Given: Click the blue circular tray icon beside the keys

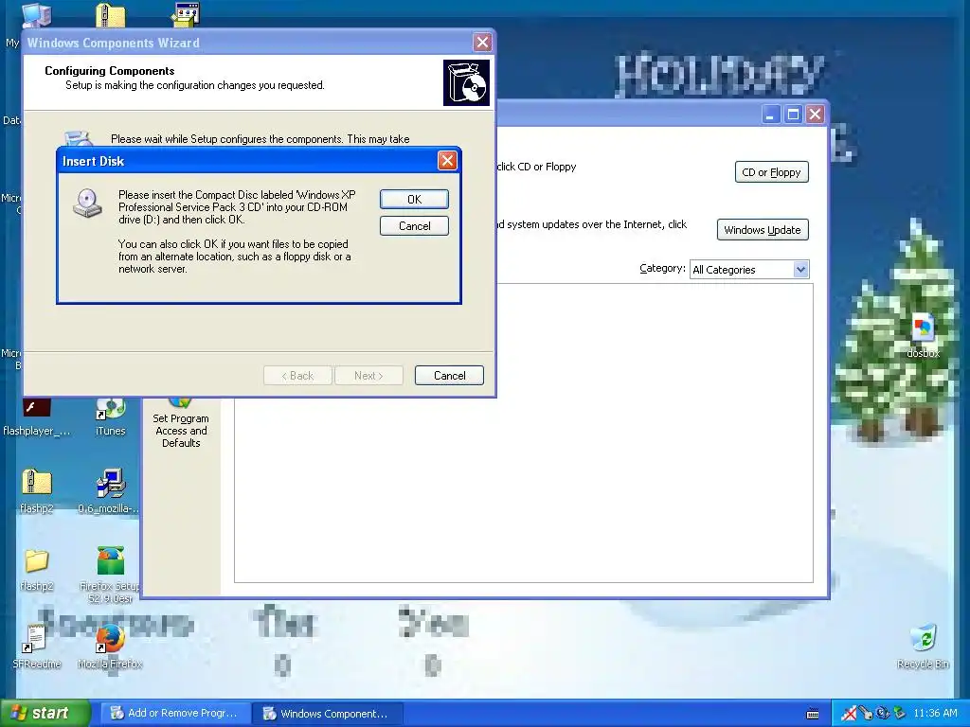Looking at the screenshot, I should [x=883, y=714].
